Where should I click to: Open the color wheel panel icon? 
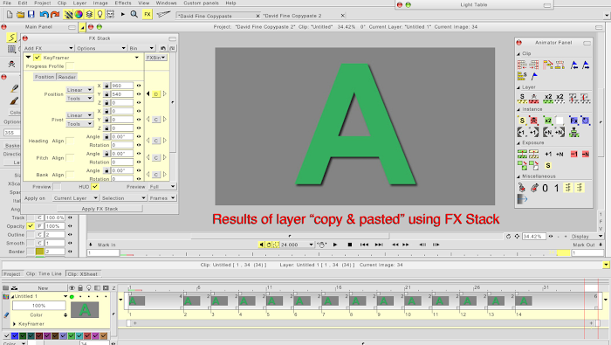[79, 15]
